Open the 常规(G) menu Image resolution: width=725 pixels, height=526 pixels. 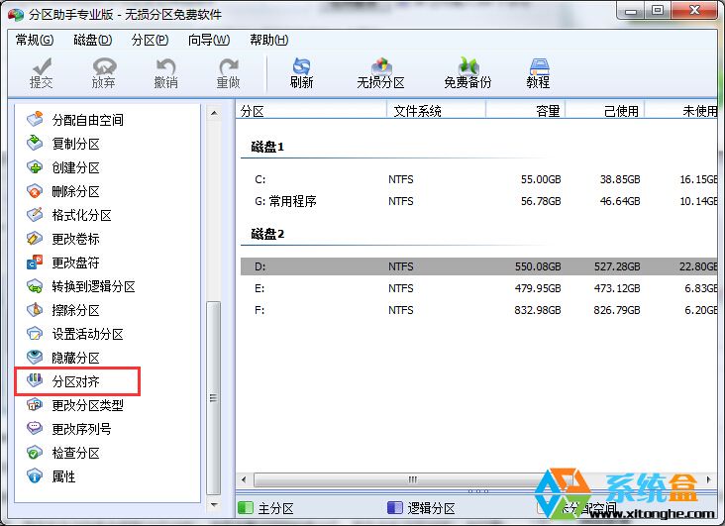(x=35, y=40)
